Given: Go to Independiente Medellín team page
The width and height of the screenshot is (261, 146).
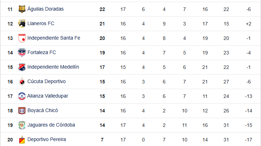Looking at the screenshot, I should tap(53, 67).
